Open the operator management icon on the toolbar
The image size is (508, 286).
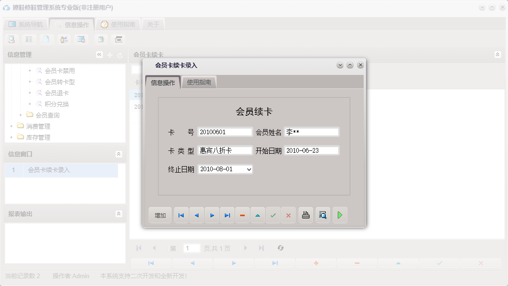[x=64, y=39]
